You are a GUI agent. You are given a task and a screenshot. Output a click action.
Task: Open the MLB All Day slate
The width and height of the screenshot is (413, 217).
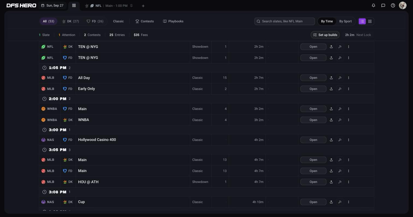coord(313,78)
